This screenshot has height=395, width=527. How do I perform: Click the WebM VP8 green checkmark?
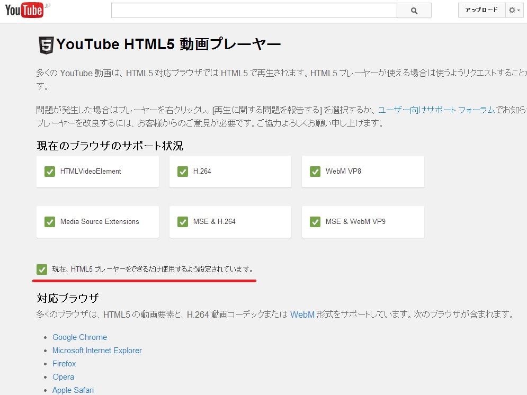pyautogui.click(x=315, y=172)
